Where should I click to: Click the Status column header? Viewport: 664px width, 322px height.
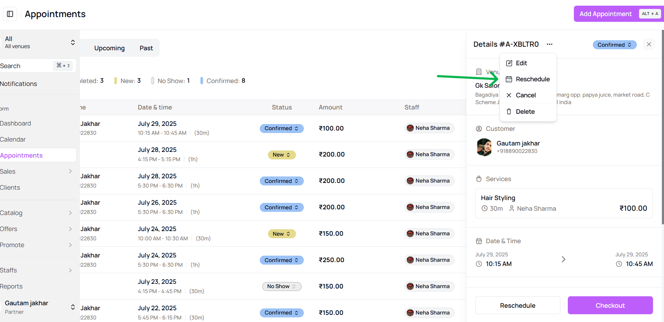(282, 107)
